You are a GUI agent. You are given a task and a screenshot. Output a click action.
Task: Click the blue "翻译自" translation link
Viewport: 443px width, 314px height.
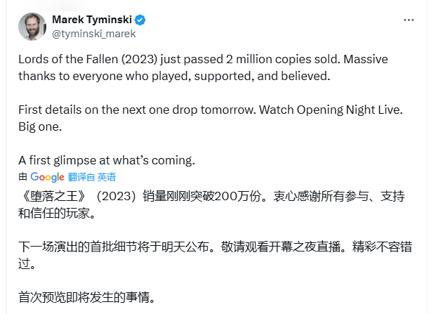[81, 177]
